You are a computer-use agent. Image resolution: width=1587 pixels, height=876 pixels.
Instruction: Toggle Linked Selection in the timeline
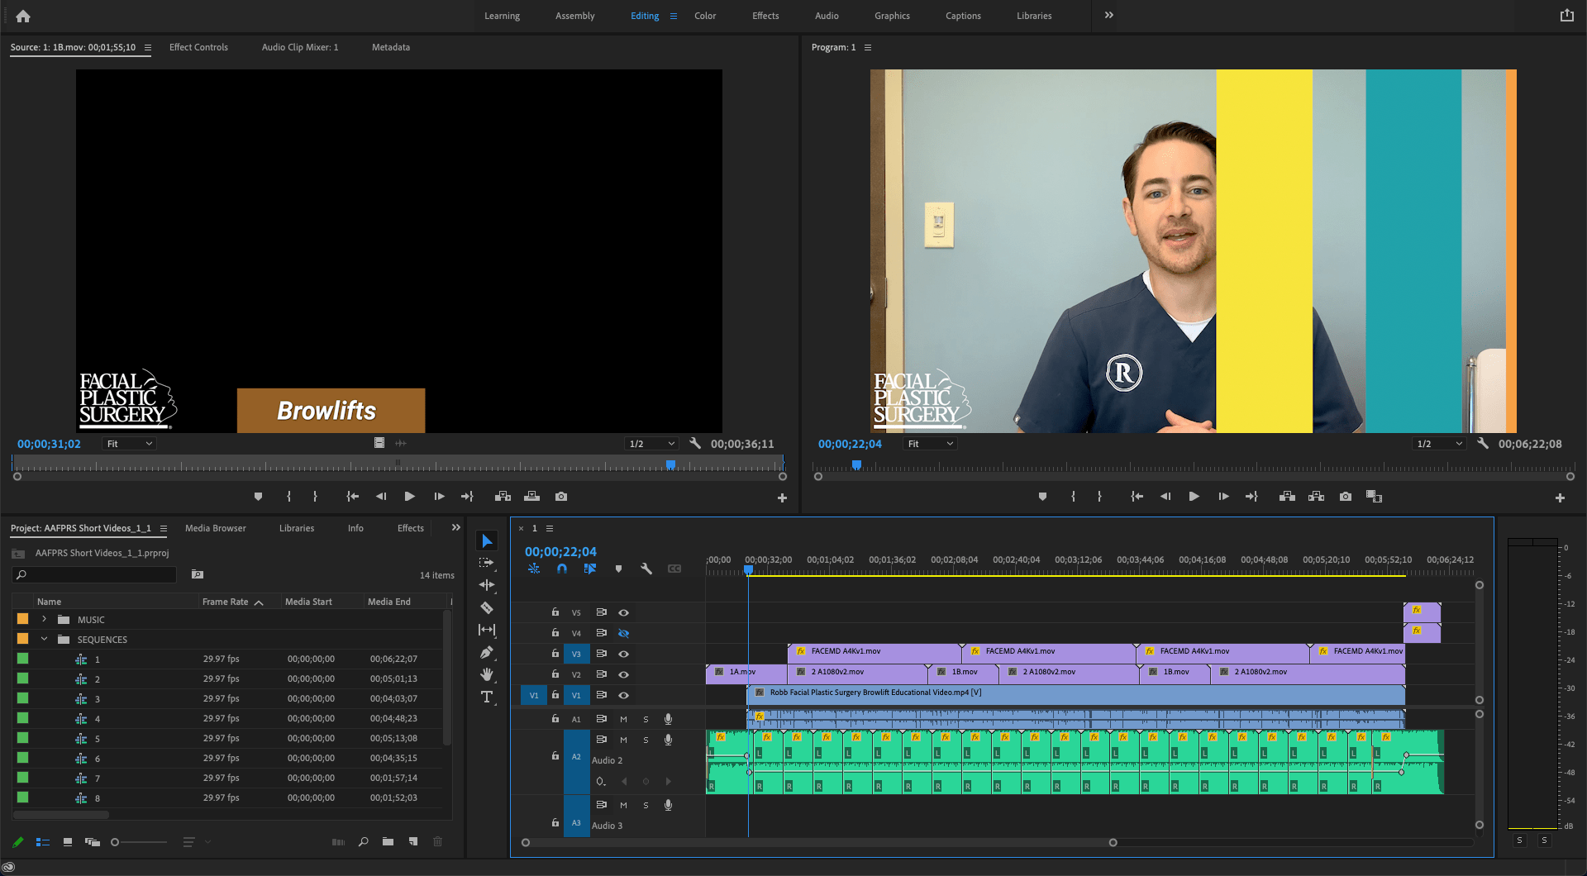pos(590,569)
